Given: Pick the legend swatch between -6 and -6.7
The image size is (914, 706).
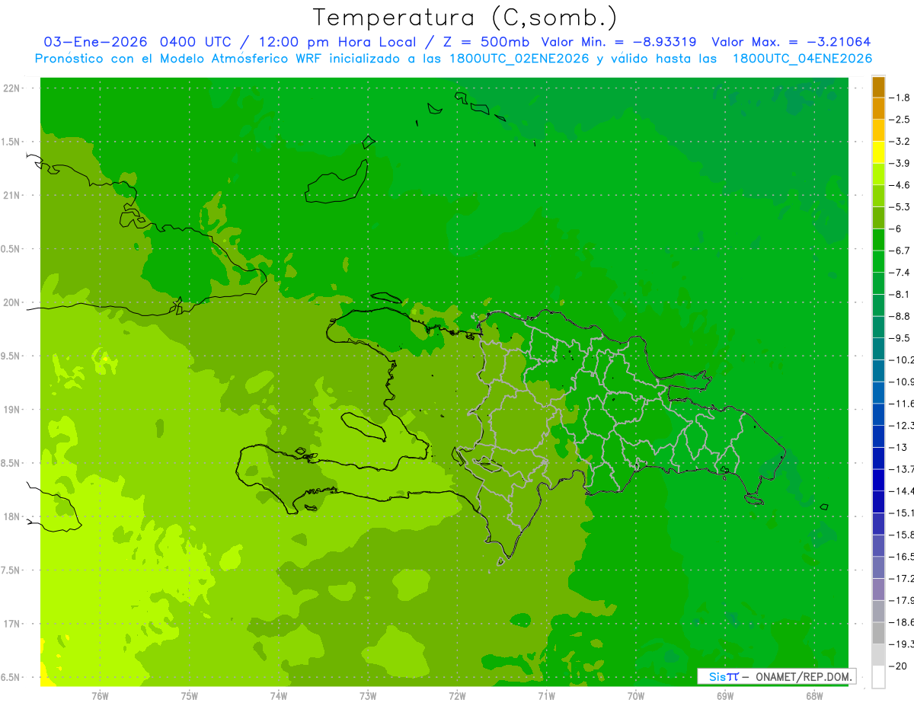Looking at the screenshot, I should [x=879, y=240].
